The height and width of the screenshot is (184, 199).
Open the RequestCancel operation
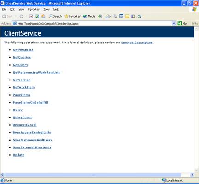[x=25, y=125]
